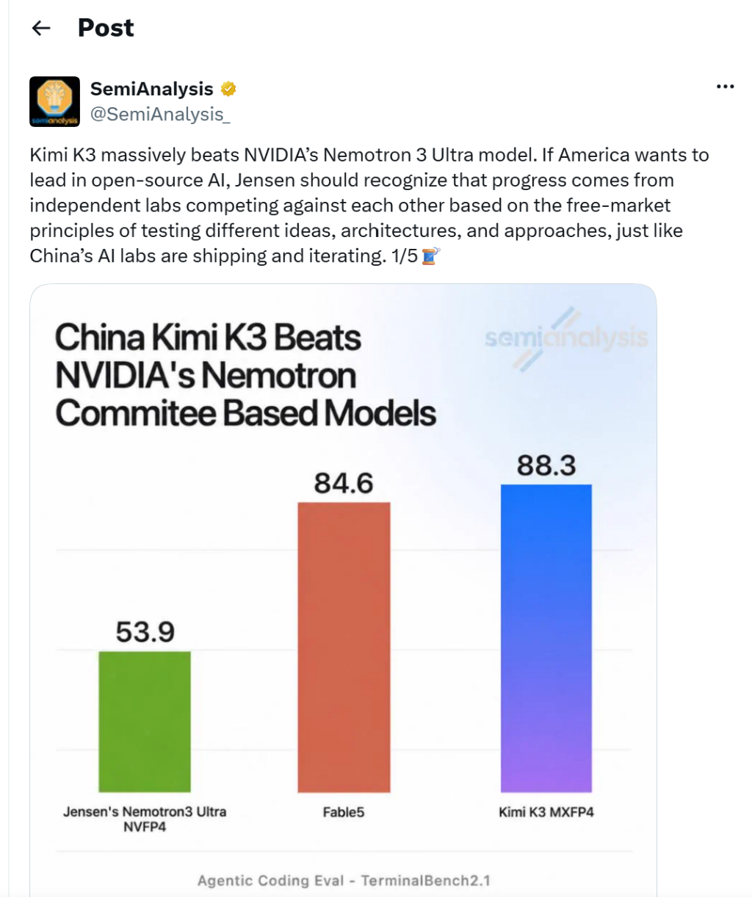
Task: Click the Post header title
Action: 106,28
